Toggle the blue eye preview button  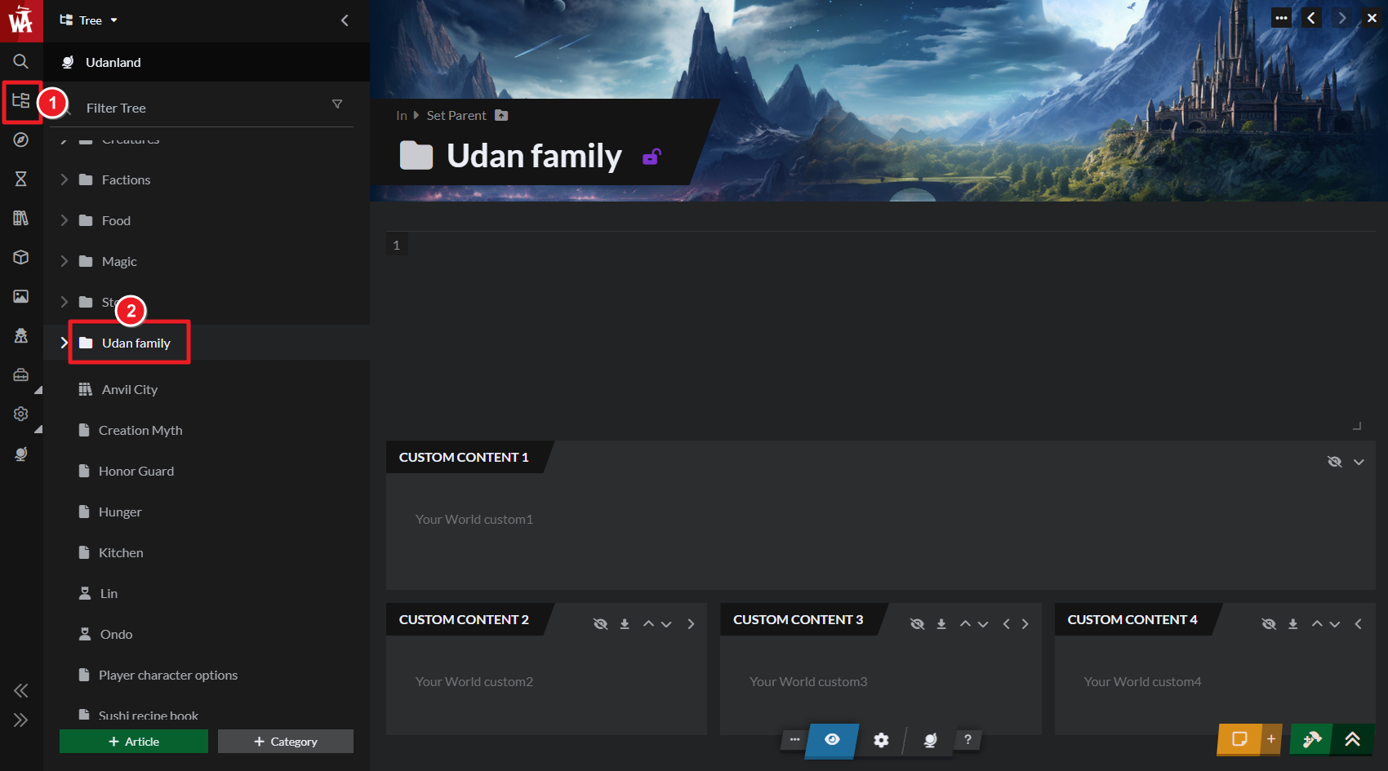pyautogui.click(x=832, y=740)
